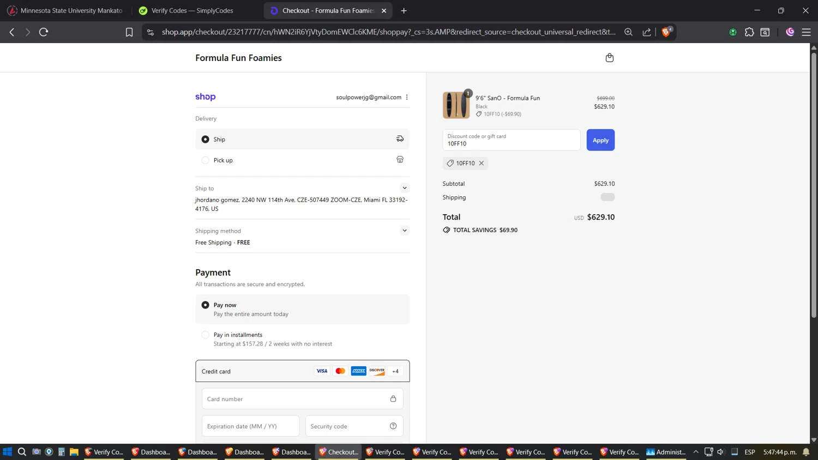Viewport: 818px width, 460px height.
Task: Expand the Shipping method section
Action: pyautogui.click(x=405, y=231)
